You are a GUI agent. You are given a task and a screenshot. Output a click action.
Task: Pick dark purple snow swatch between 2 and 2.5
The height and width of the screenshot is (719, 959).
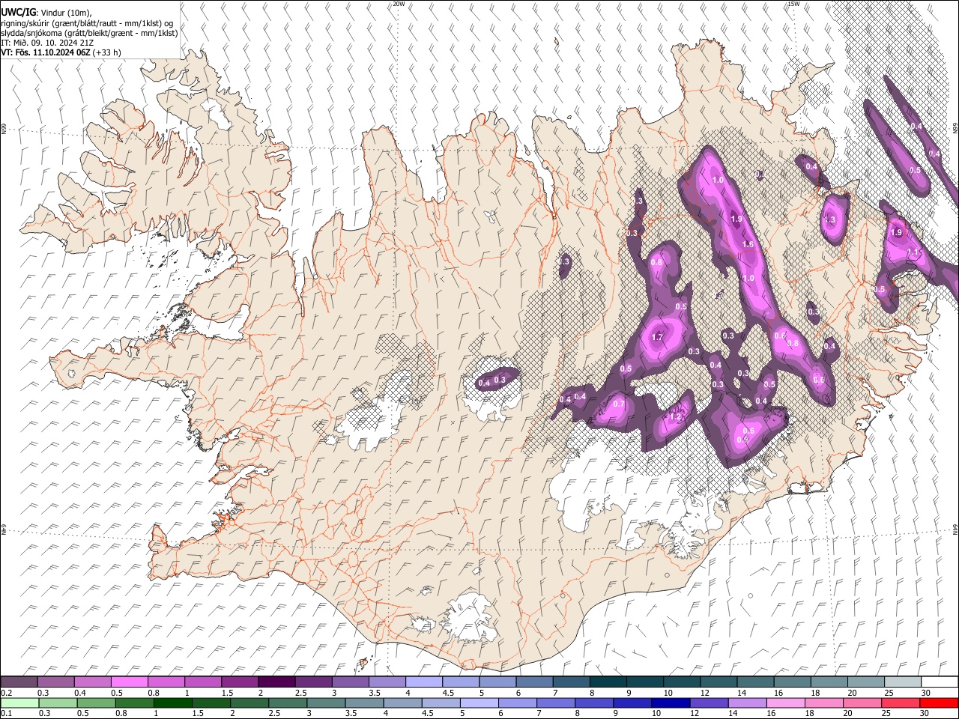[276, 682]
